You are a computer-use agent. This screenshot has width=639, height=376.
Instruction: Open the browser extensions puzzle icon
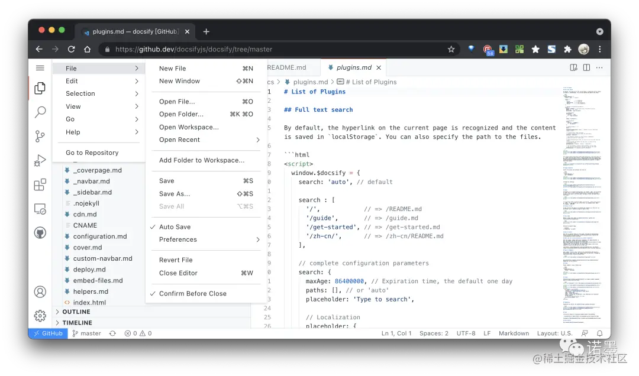click(x=567, y=49)
